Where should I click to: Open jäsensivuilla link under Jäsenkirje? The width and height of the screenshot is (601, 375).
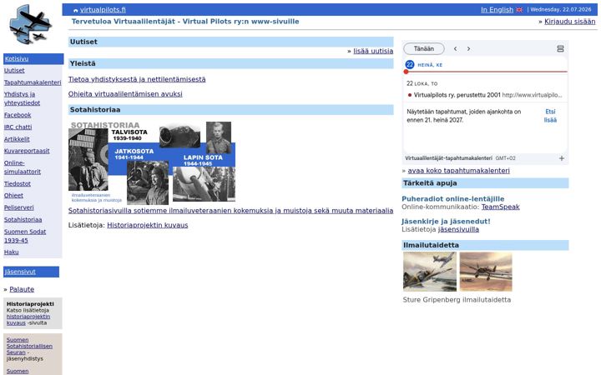(458, 229)
